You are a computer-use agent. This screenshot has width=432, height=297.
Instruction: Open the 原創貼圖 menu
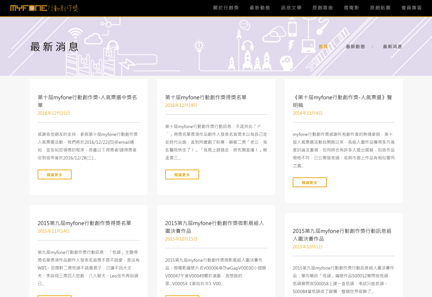pos(380,8)
